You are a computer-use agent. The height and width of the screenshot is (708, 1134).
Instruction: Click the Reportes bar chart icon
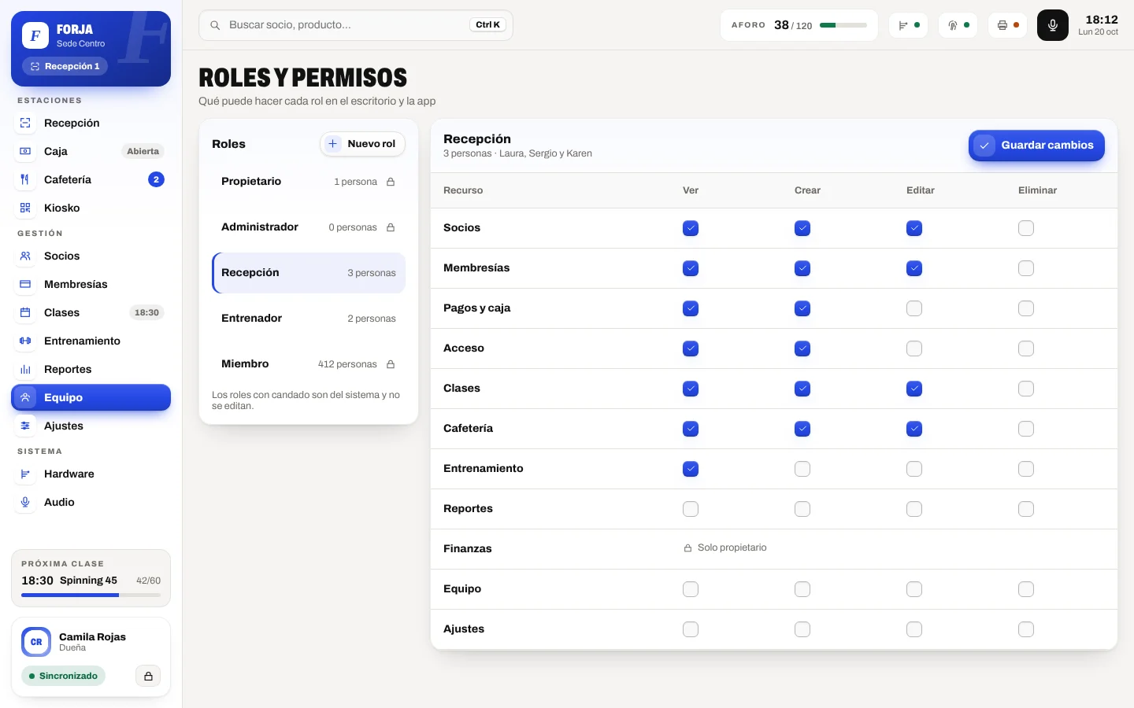point(25,370)
